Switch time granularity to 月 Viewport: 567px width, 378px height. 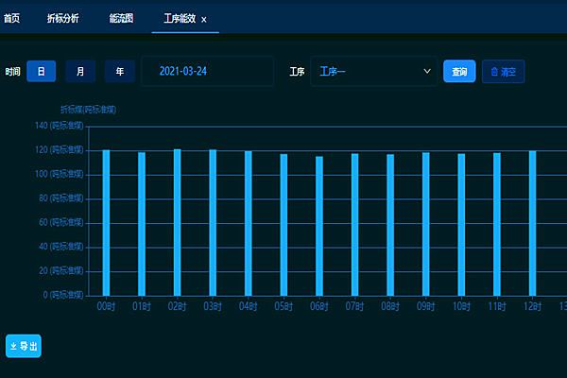(80, 71)
